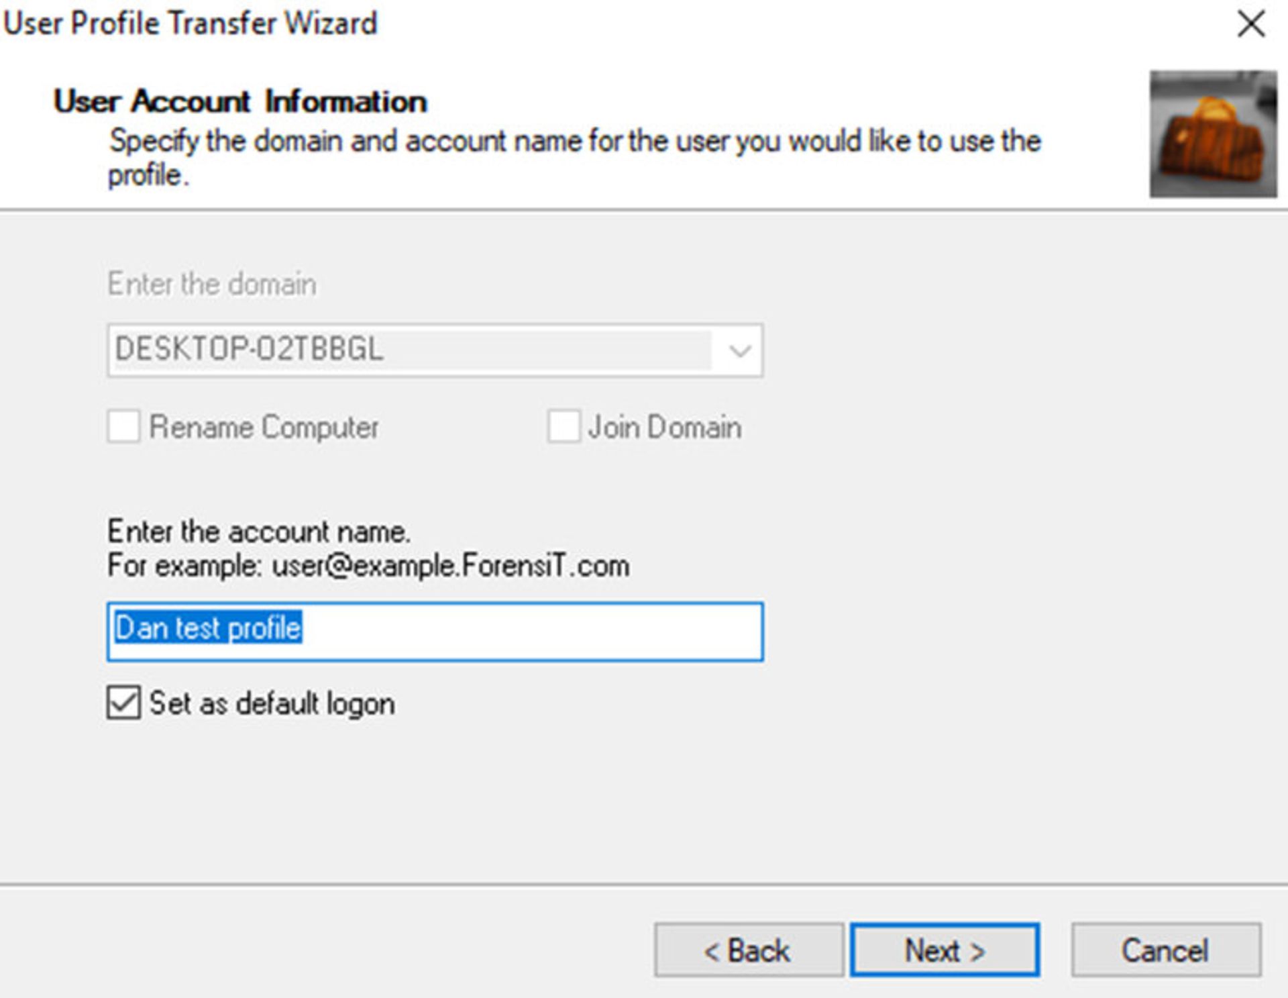Click the 'Rename Computer' label text
This screenshot has width=1288, height=998.
[x=264, y=427]
